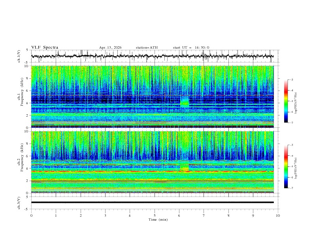Click the ch.1 voltage waveform trace

tap(152, 56)
